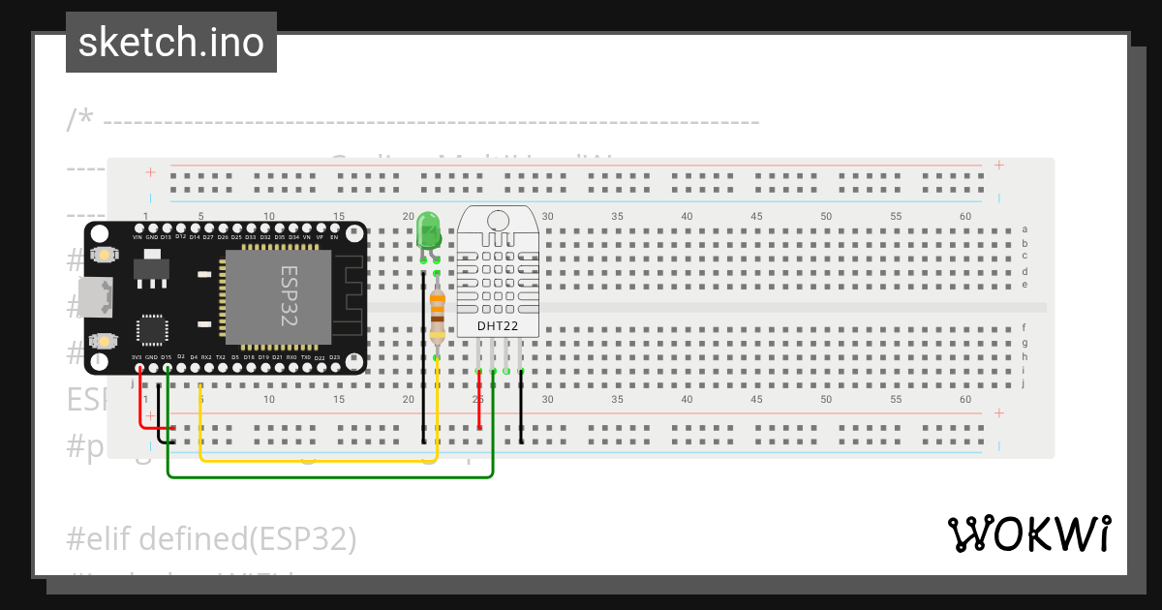Click the small CP2102 chip on the ESP32
Viewport: 1162px width, 610px height.
pyautogui.click(x=151, y=328)
